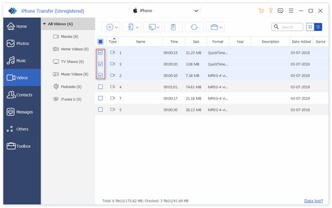Switch to list view icon
Screen dimensions: 332x208
318,27
